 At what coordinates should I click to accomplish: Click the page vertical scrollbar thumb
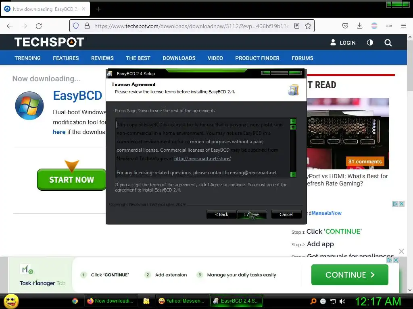(x=410, y=66)
